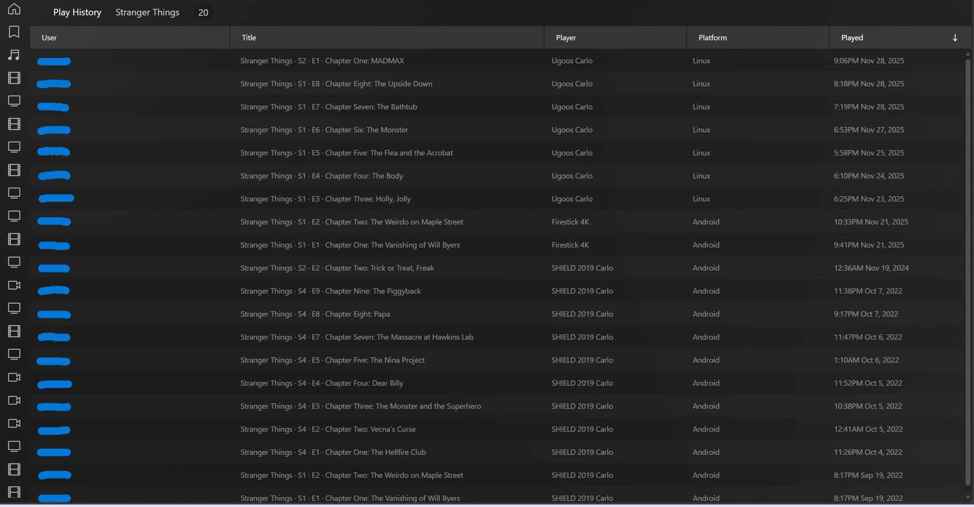This screenshot has height=507, width=974.
Task: Open the bookmark icon in the sidebar
Action: (14, 32)
